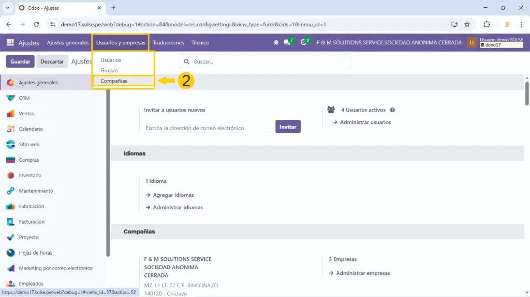This screenshot has width=530, height=297.
Task: Click the Proyecto checkmark icon
Action: click(x=10, y=238)
